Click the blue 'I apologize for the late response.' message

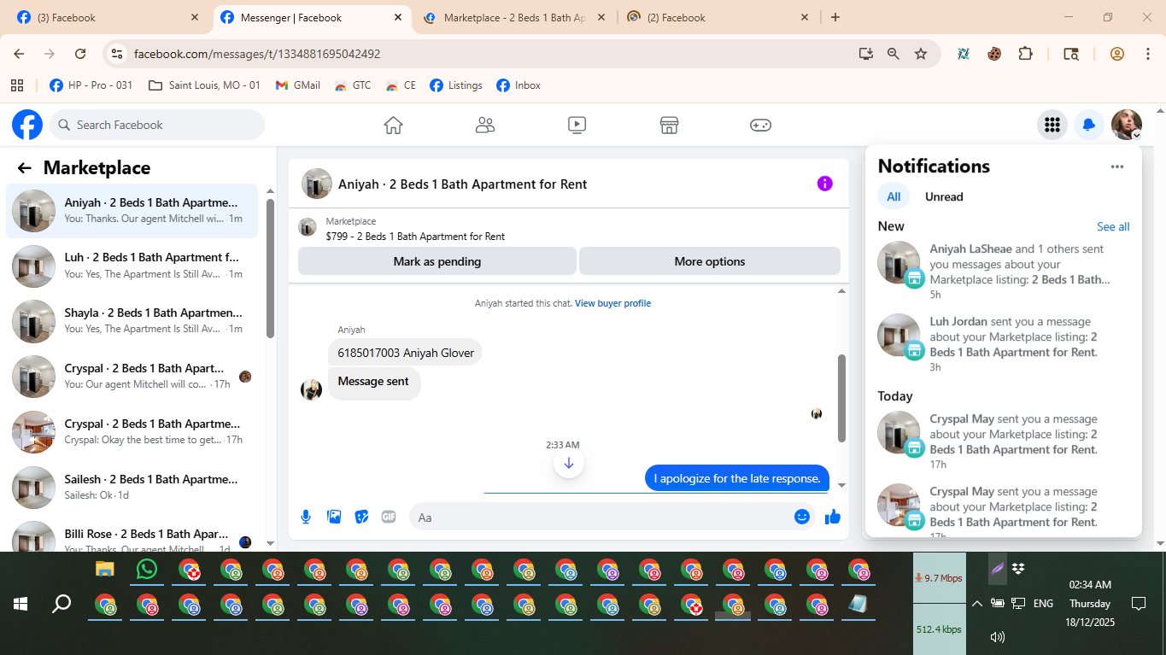tap(737, 478)
